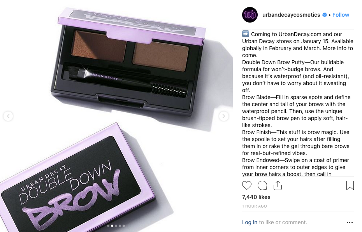Viewport: 362px width, 232px height.
Task: Click the Log in link
Action: pos(250,222)
